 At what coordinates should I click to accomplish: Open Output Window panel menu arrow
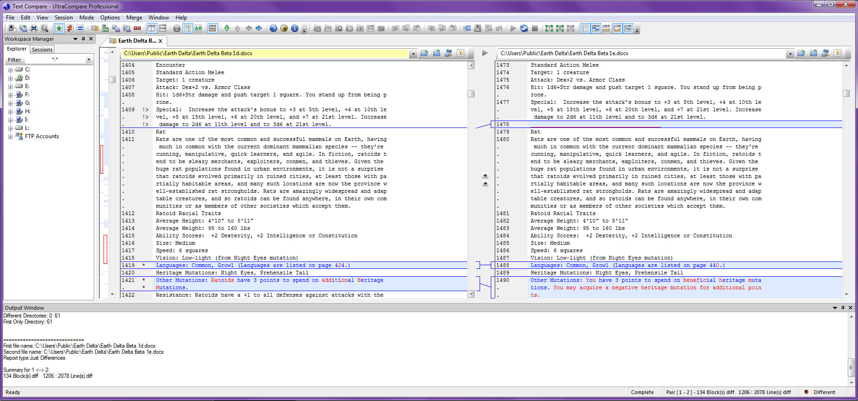pyautogui.click(x=835, y=308)
